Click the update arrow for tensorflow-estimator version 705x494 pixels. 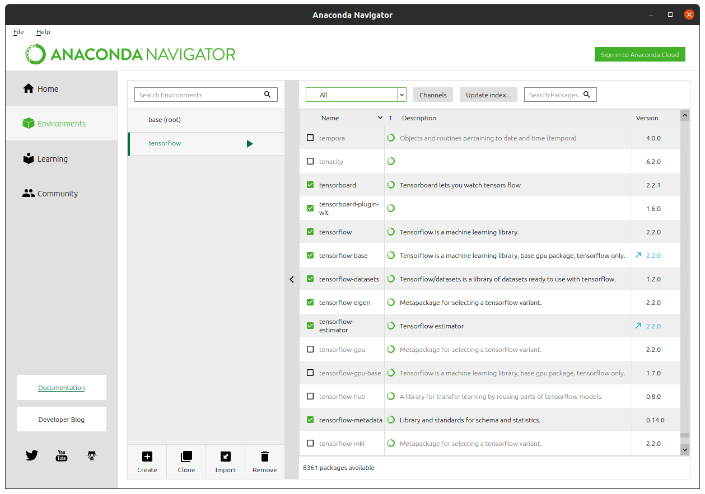pyautogui.click(x=638, y=326)
